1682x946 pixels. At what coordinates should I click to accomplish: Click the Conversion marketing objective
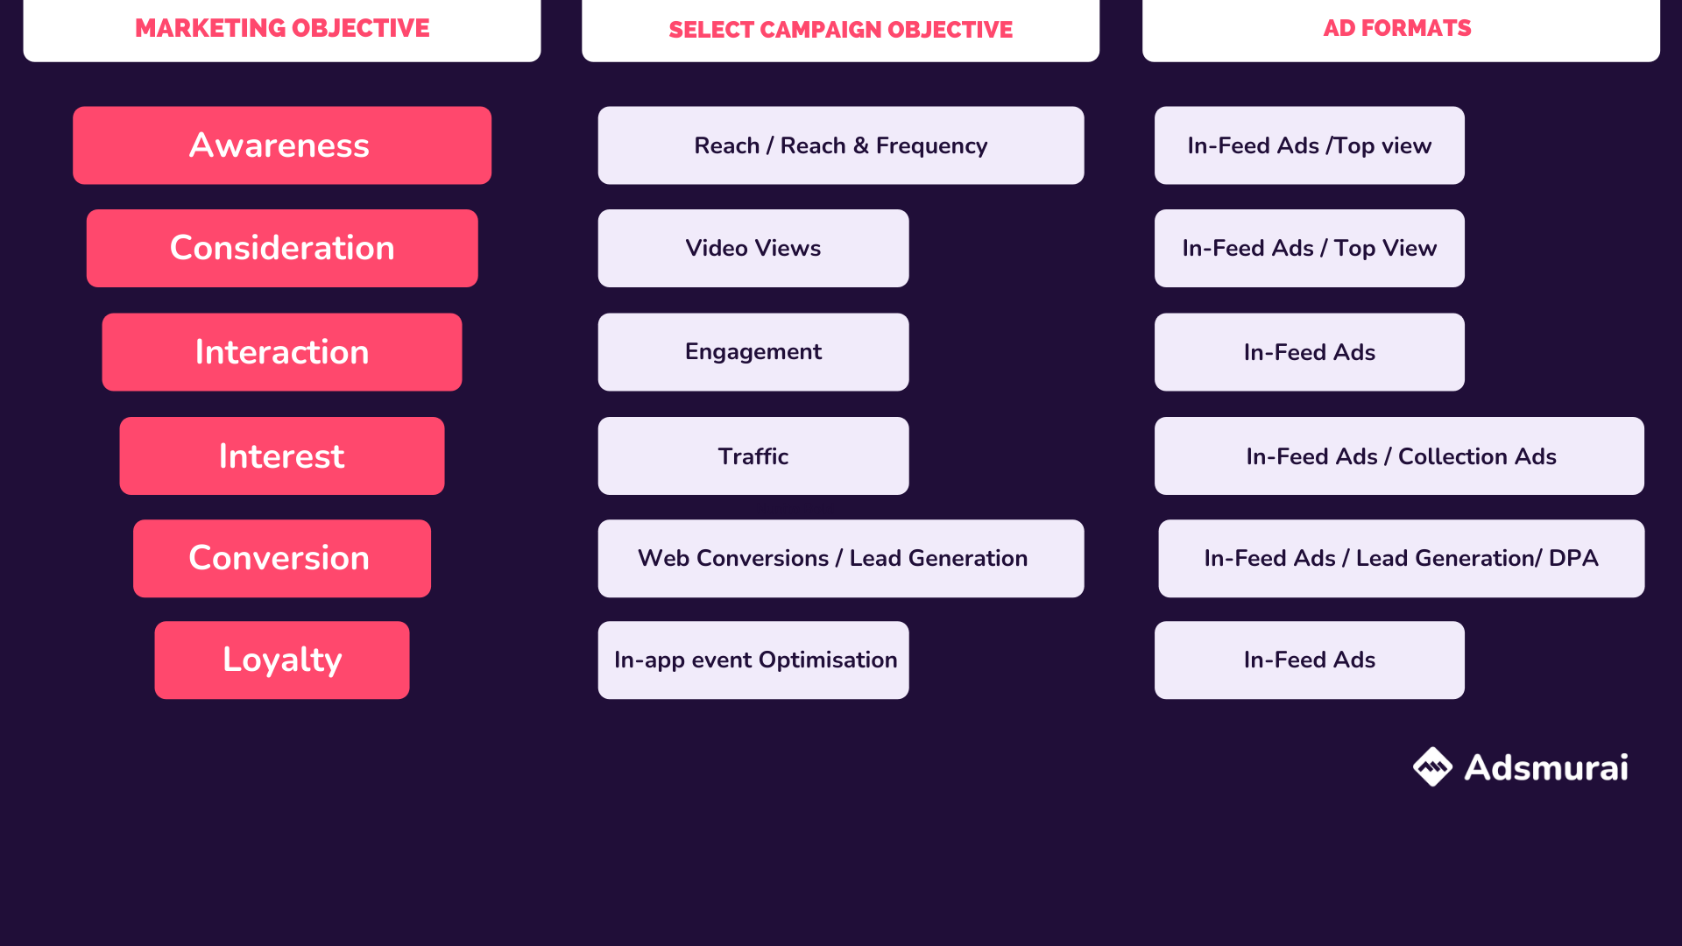[x=282, y=559]
